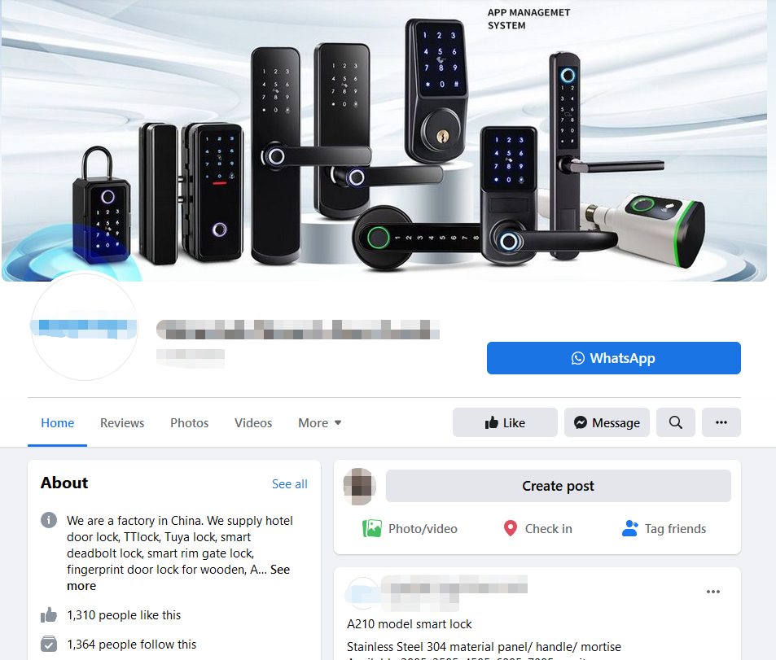Choose Tag friends option
The width and height of the screenshot is (776, 660).
click(x=664, y=529)
